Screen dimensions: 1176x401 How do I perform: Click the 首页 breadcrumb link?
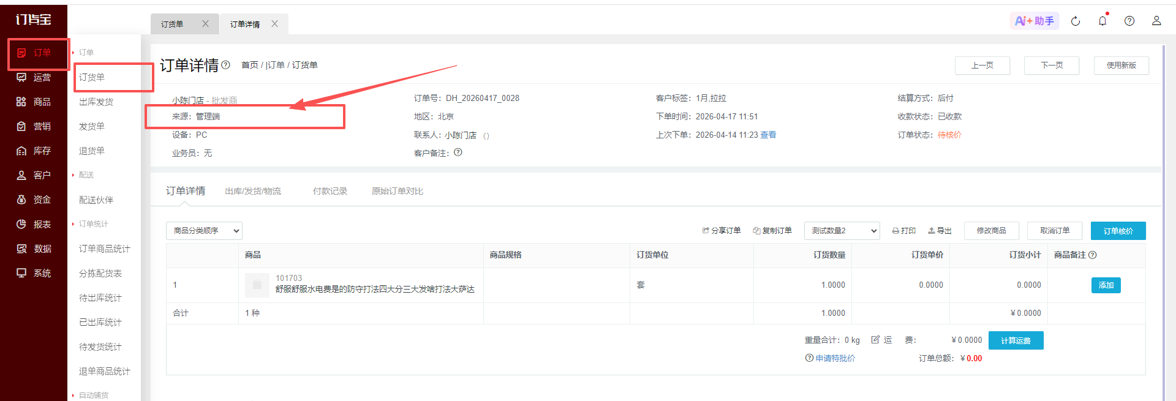(x=250, y=65)
